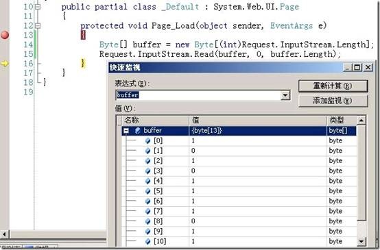Click the value 0 in the [3] row
Image resolution: width=380 pixels, height=250 pixels.
point(193,171)
